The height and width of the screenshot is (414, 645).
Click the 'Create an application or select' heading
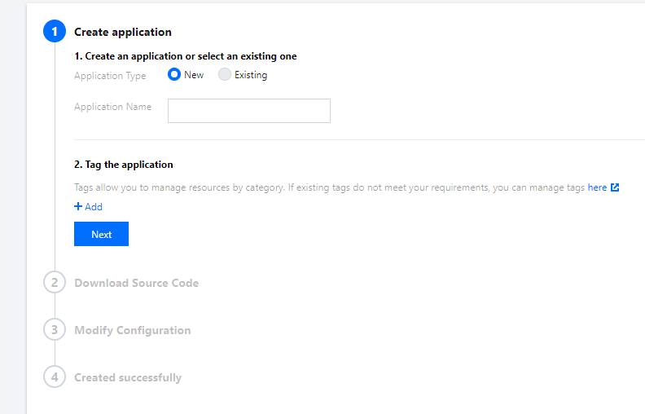point(186,56)
